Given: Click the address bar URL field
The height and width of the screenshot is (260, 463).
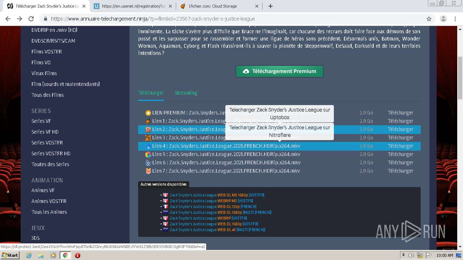Looking at the screenshot, I should [231, 19].
